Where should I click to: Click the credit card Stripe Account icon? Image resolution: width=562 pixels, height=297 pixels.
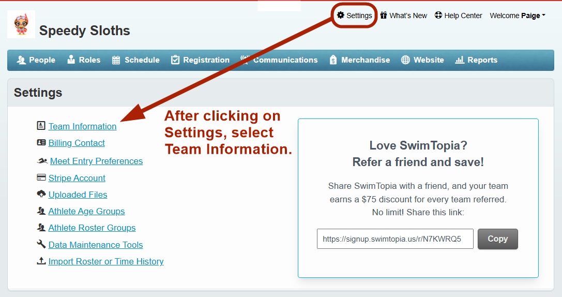[41, 177]
